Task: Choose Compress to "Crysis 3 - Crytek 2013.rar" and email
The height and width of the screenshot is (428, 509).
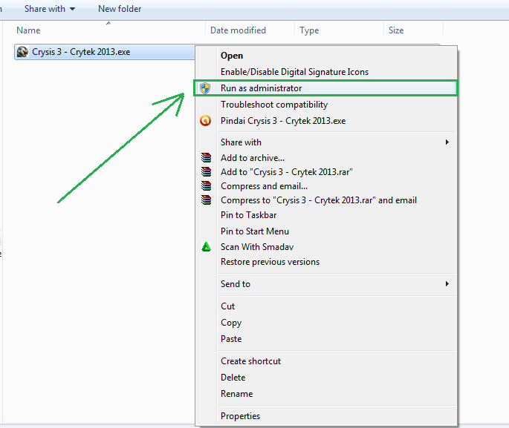Action: coord(326,200)
